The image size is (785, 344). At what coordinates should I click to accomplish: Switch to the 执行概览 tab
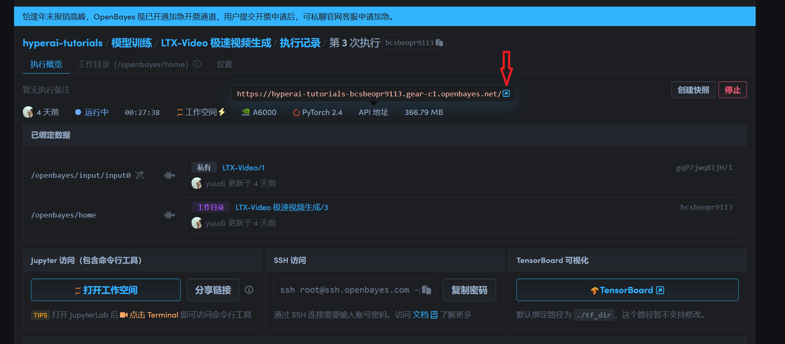click(46, 64)
